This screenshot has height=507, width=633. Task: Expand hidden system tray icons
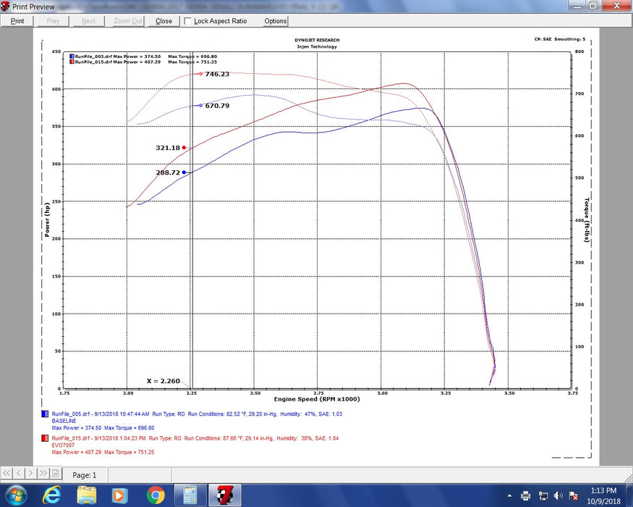[x=510, y=497]
